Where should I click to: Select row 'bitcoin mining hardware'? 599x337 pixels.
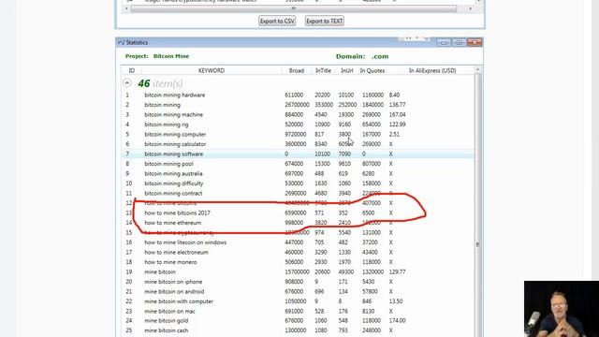[298, 95]
